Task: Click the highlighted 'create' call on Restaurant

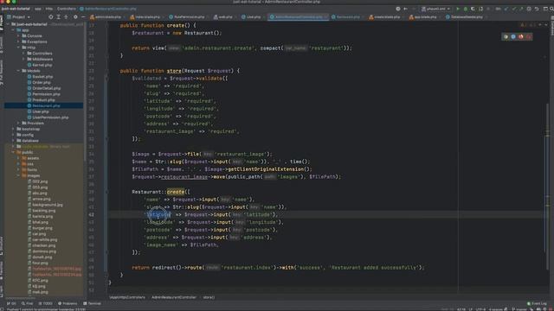Action: 176,192
